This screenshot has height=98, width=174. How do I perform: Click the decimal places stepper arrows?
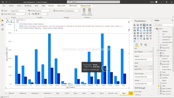(48, 14)
